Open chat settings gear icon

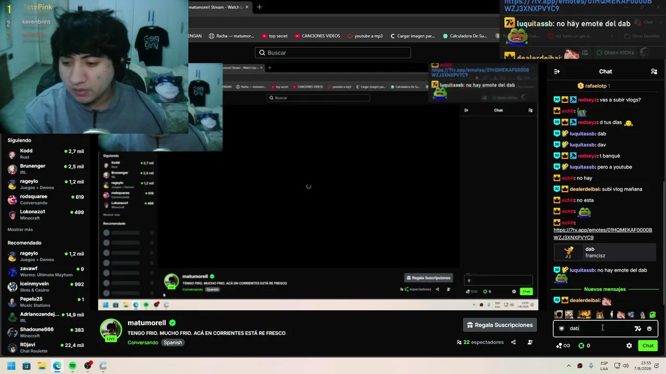tap(629, 345)
